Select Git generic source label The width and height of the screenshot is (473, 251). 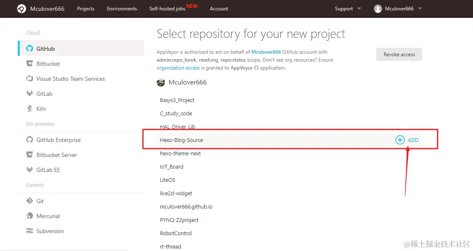(x=40, y=201)
